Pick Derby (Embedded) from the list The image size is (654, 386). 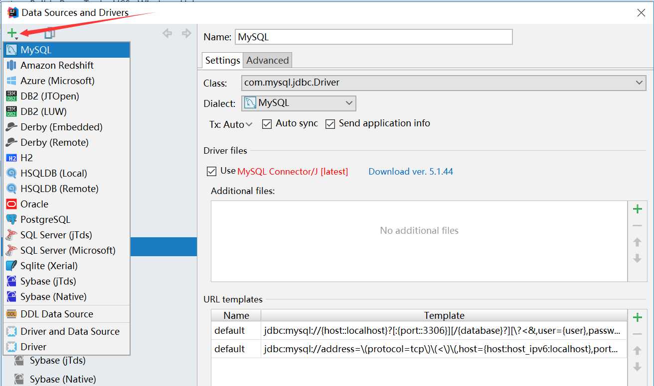tap(66, 127)
